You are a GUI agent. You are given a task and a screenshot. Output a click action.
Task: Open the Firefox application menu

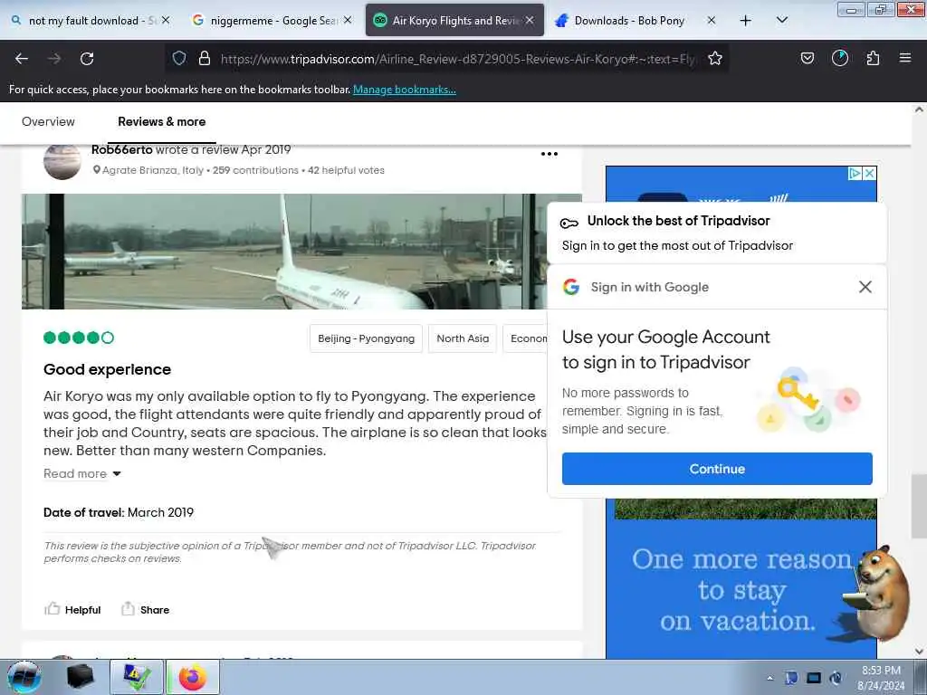click(905, 58)
